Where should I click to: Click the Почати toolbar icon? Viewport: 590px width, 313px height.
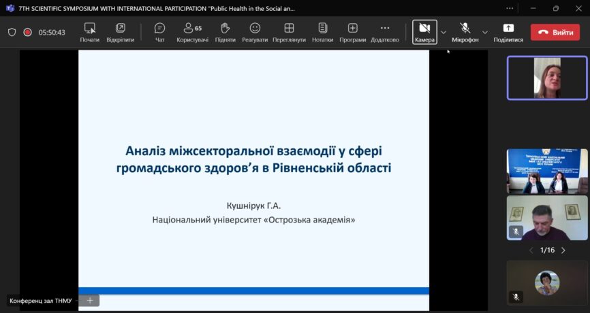[x=89, y=31]
